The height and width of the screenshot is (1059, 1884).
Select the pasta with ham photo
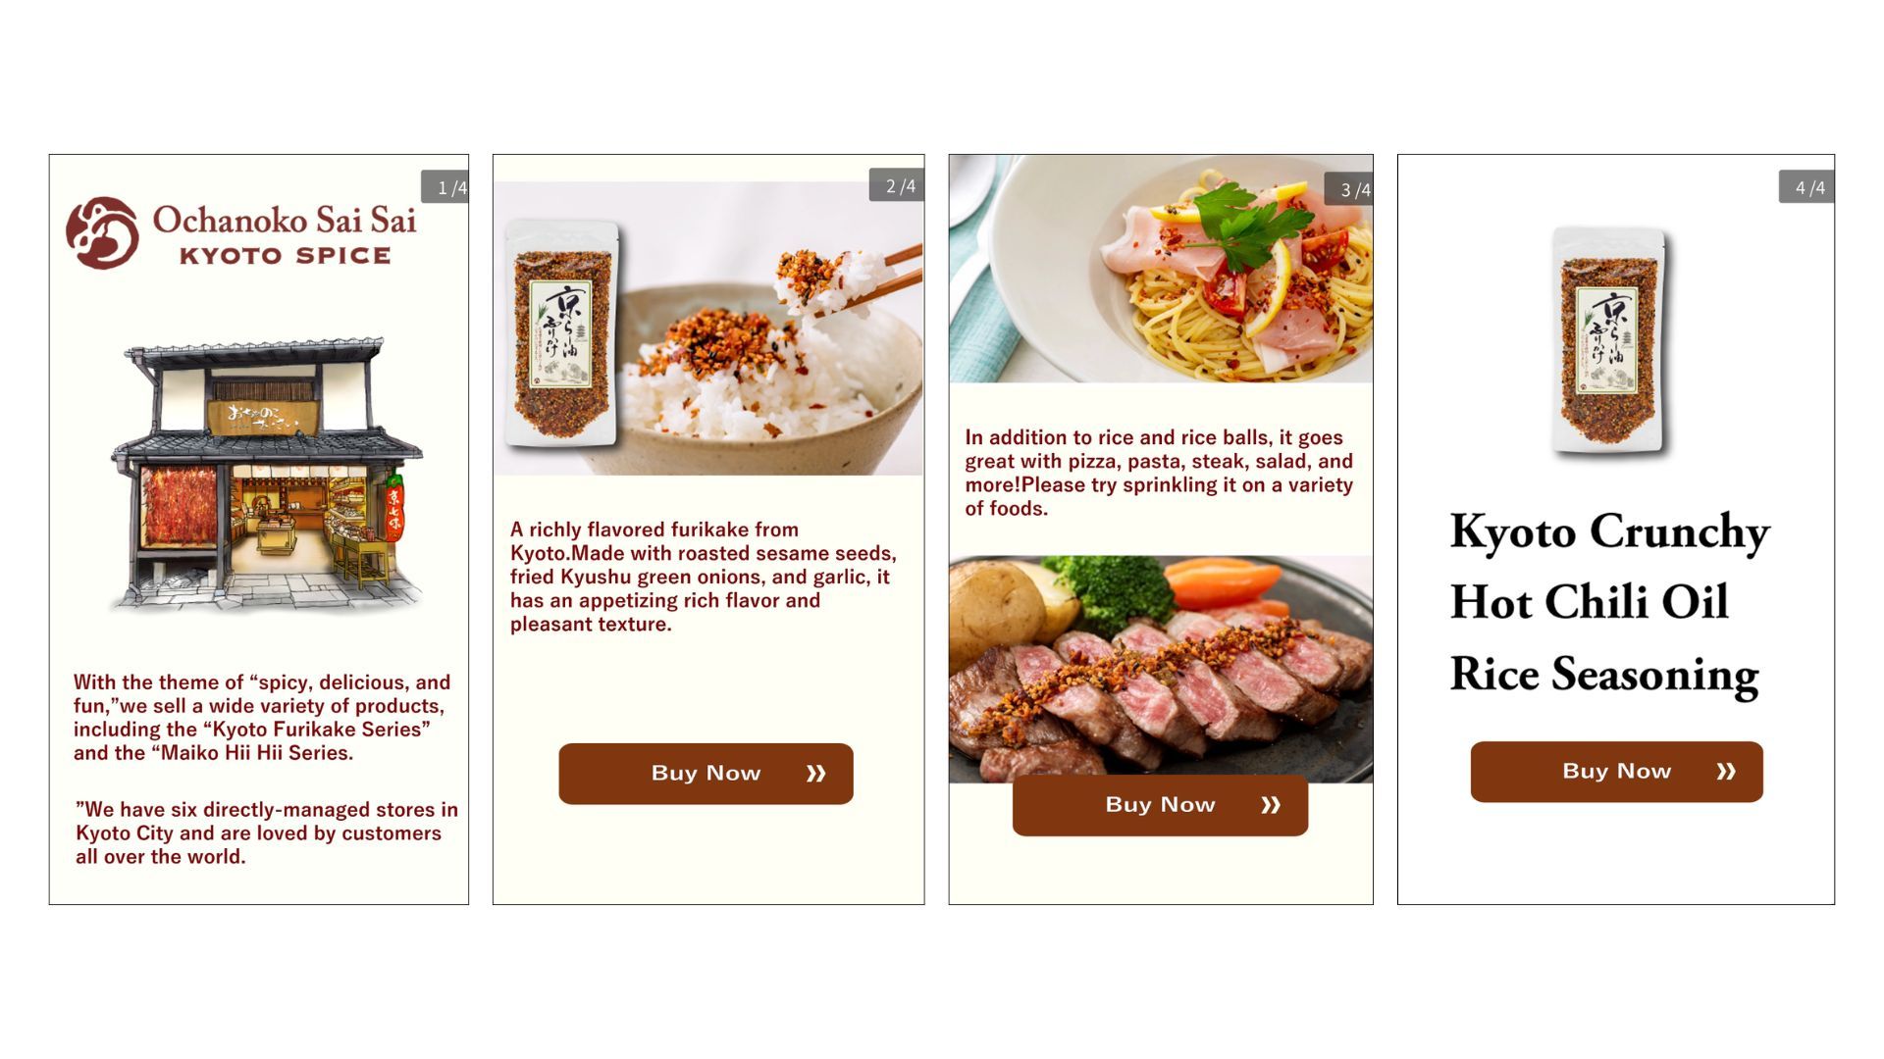[x=1161, y=269]
